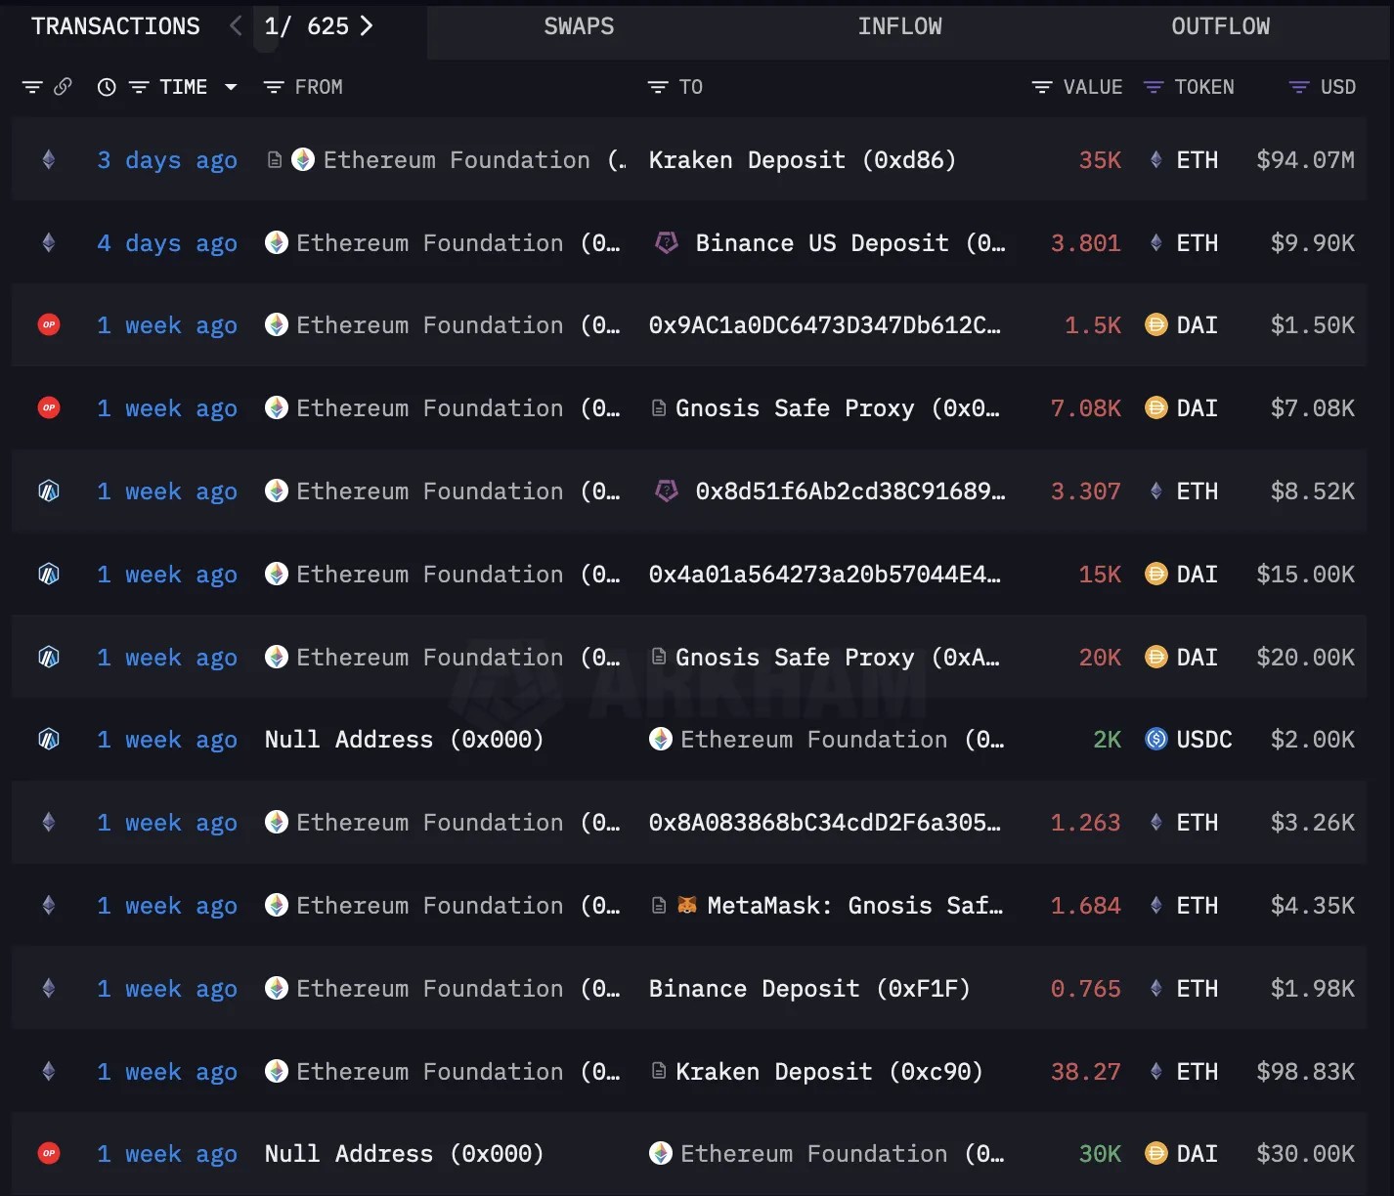Expand the TIME sort dropdown arrow
Image resolution: width=1394 pixels, height=1196 pixels.
click(x=231, y=87)
